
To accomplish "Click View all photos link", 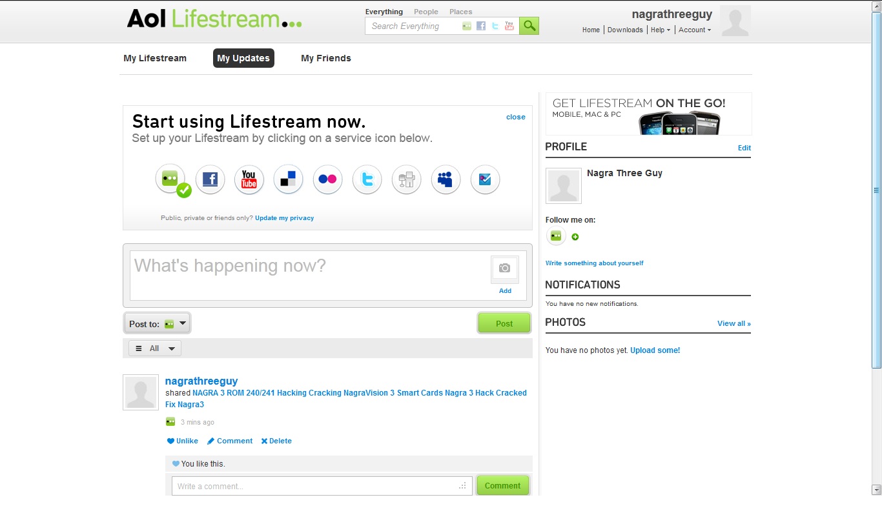I will click(x=734, y=323).
